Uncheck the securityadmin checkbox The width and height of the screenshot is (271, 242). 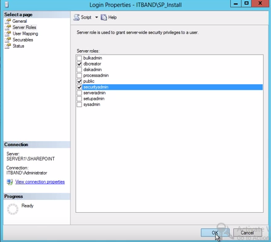click(x=79, y=87)
